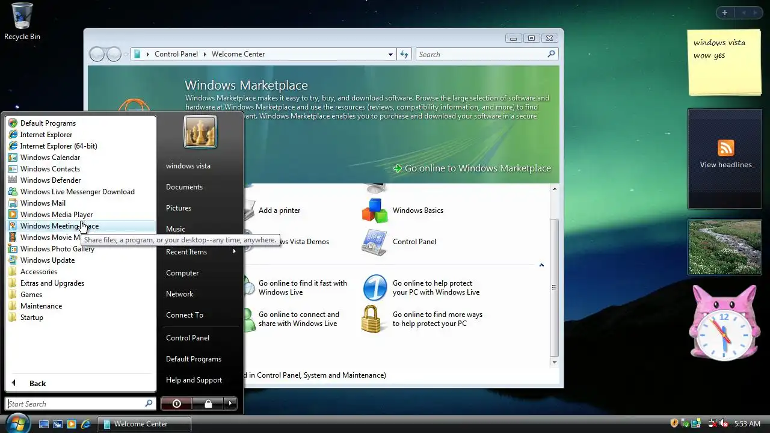Click the scrollbar down arrow in Welcome Center

[555, 362]
